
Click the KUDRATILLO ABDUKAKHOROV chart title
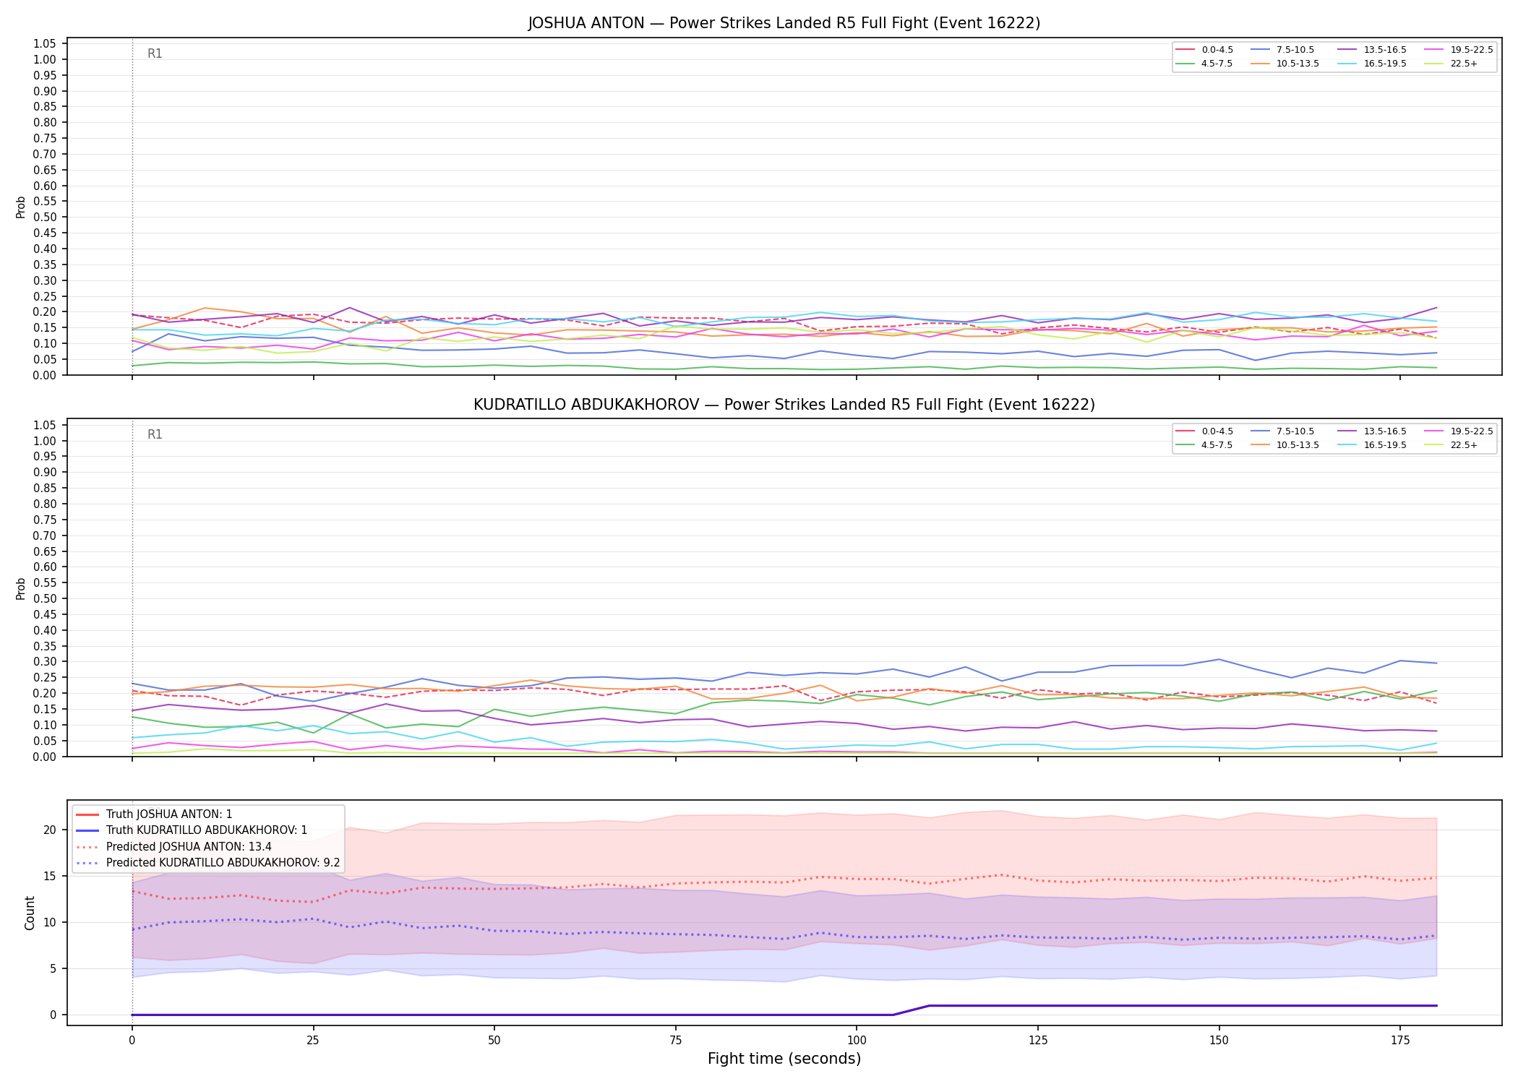click(x=784, y=405)
